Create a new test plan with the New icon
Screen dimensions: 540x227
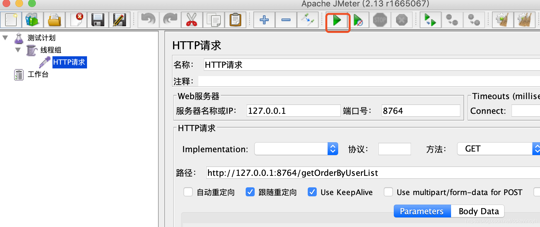click(11, 20)
